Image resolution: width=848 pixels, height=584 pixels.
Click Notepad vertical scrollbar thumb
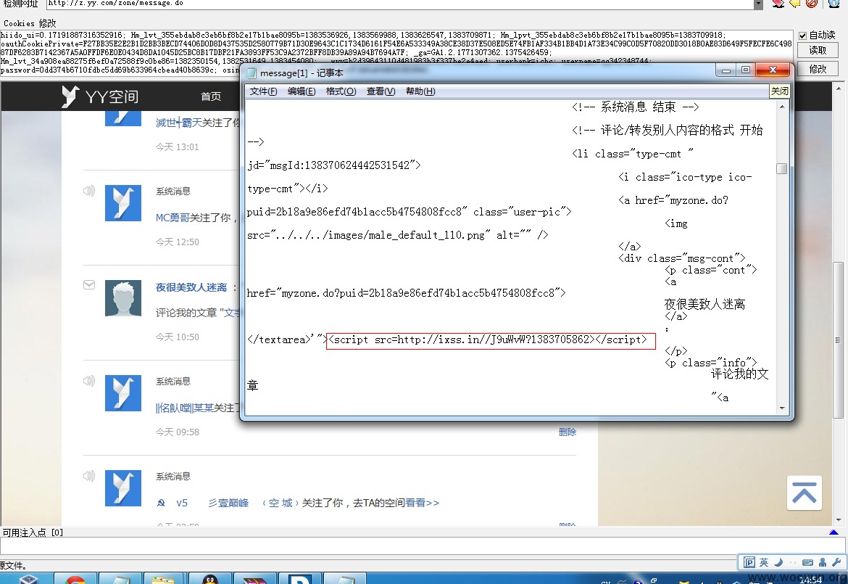tap(781, 169)
